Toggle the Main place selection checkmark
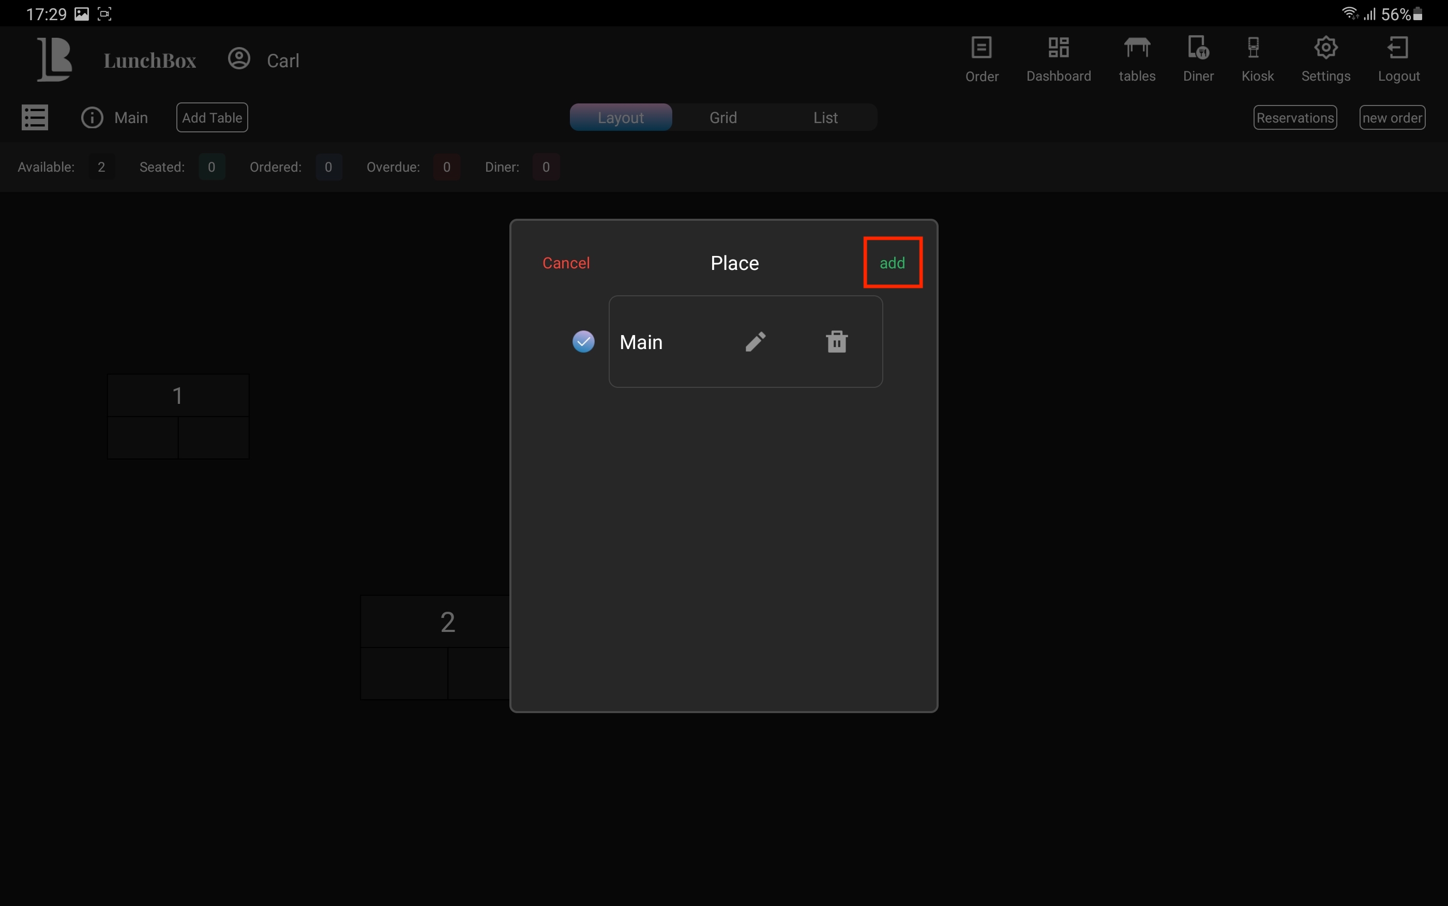Viewport: 1448px width, 906px height. point(583,341)
